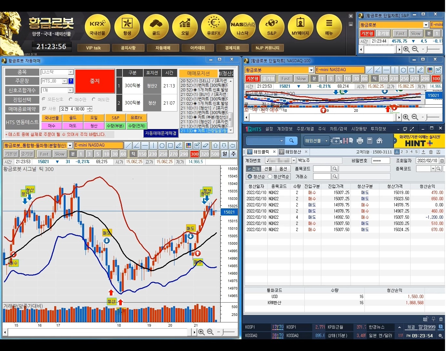Click the pink 청산 HTS test button
Screen dimensions: 446x351
(94, 125)
